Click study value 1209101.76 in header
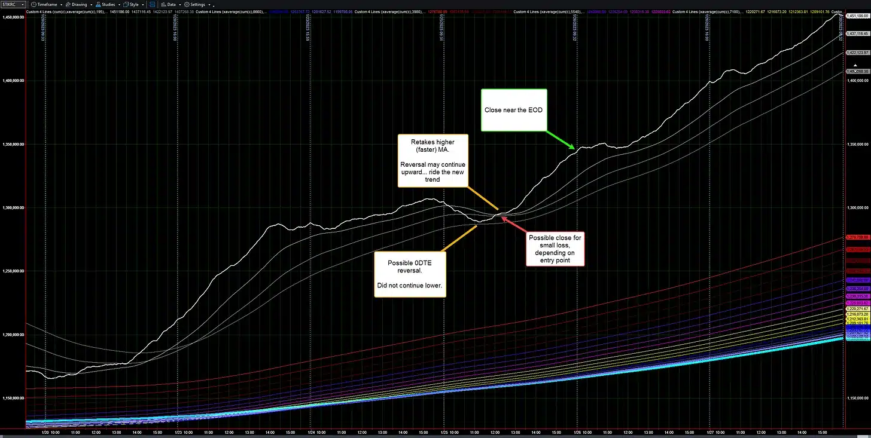The width and height of the screenshot is (871, 438). point(820,12)
